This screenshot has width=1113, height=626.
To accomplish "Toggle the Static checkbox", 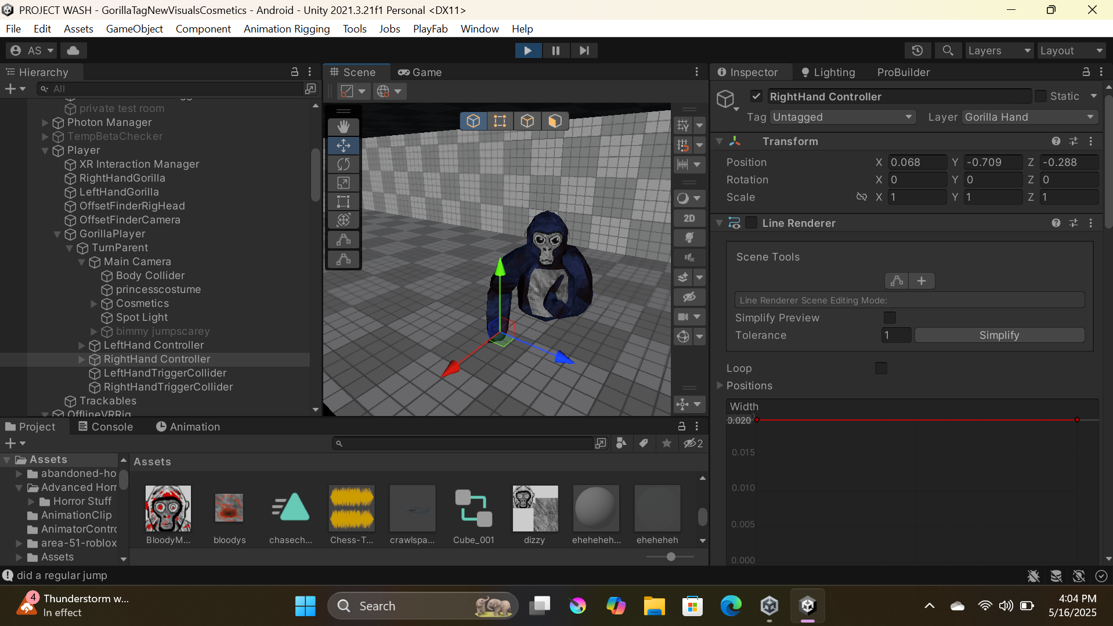I will tap(1040, 96).
